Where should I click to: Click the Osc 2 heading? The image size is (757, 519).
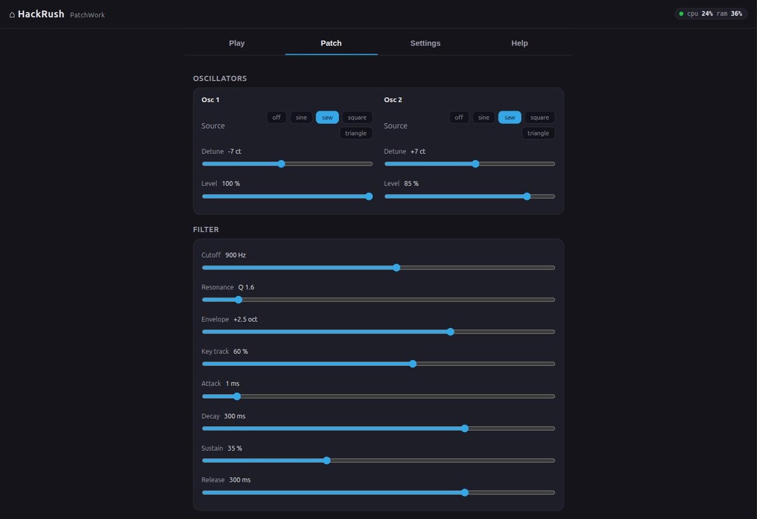(x=393, y=100)
